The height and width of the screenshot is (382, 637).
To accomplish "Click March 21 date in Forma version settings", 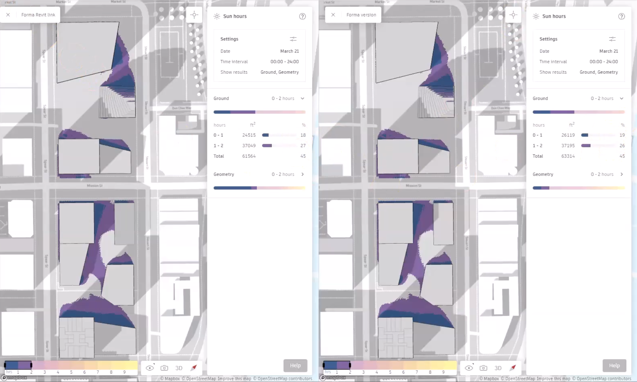I will click(608, 51).
